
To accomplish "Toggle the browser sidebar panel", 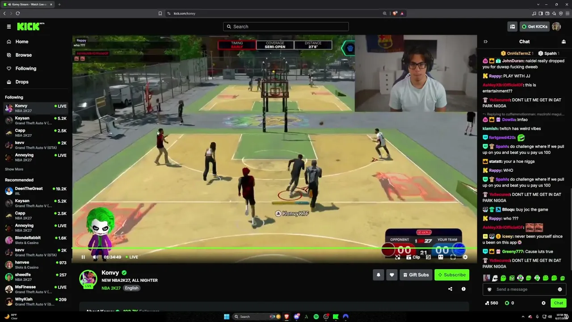I will [x=541, y=13].
